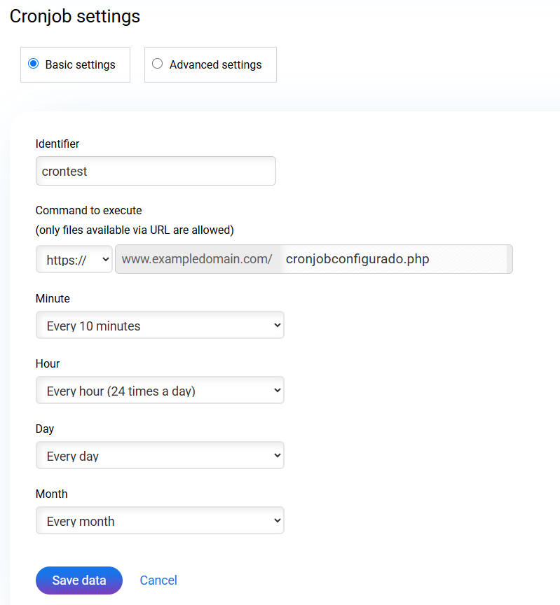Click the "Month" field label
Viewport: 560px width, 605px height.
point(52,494)
